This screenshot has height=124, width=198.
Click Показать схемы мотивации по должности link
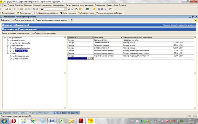pos(179,25)
